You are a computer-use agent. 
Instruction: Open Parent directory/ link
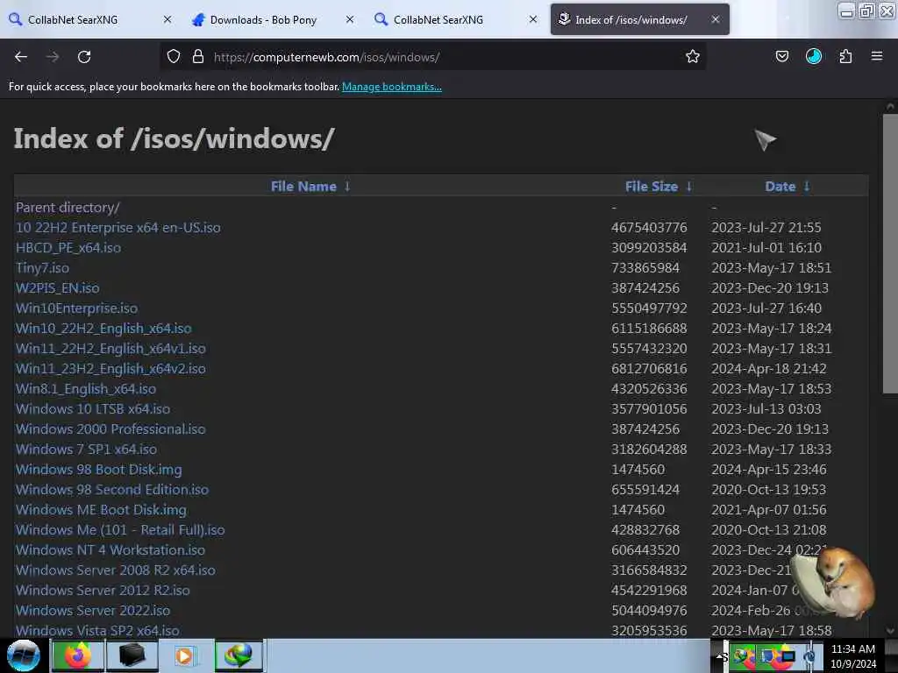click(68, 208)
